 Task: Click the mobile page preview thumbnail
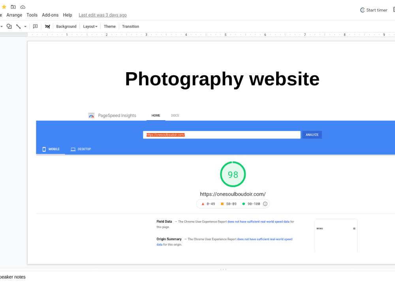click(336, 236)
